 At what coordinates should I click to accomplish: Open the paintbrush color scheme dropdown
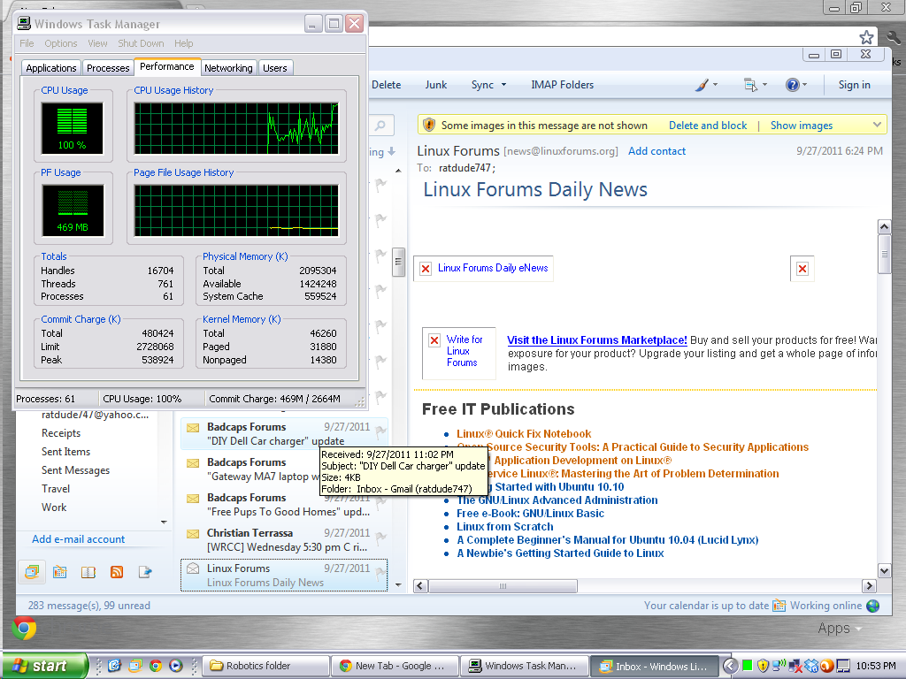705,85
